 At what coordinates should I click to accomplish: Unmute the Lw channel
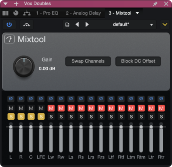coord(51,108)
